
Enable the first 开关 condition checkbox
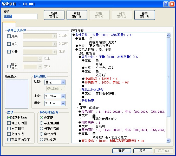pyautogui.click(x=9, y=36)
